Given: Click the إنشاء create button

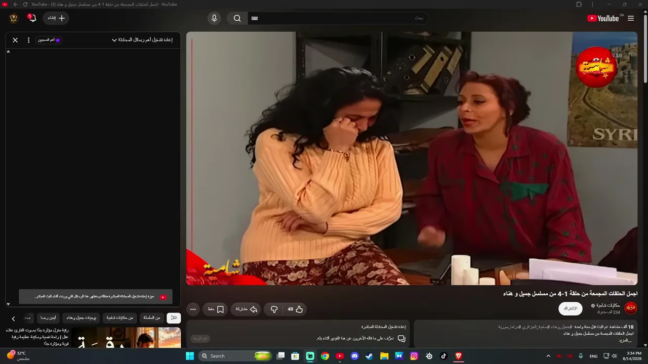Looking at the screenshot, I should click(x=56, y=18).
